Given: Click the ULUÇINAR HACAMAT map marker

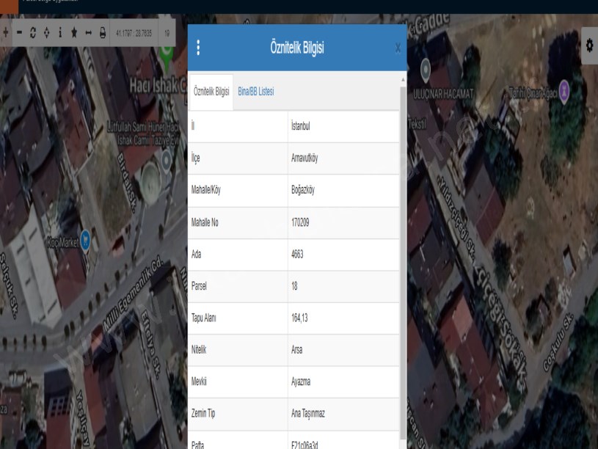Looking at the screenshot, I should coord(425,68).
